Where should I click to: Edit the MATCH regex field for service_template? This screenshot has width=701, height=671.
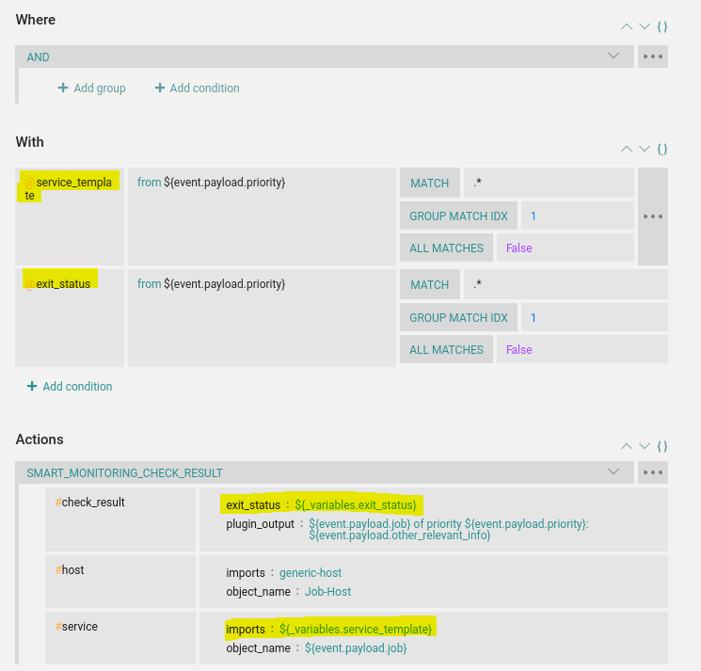pos(549,183)
